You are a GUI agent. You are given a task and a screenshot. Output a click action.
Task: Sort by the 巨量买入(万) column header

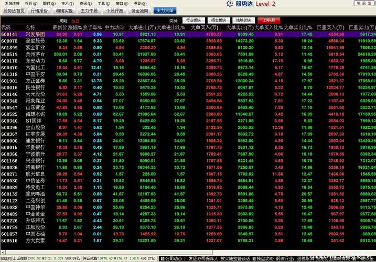coord(331,28)
